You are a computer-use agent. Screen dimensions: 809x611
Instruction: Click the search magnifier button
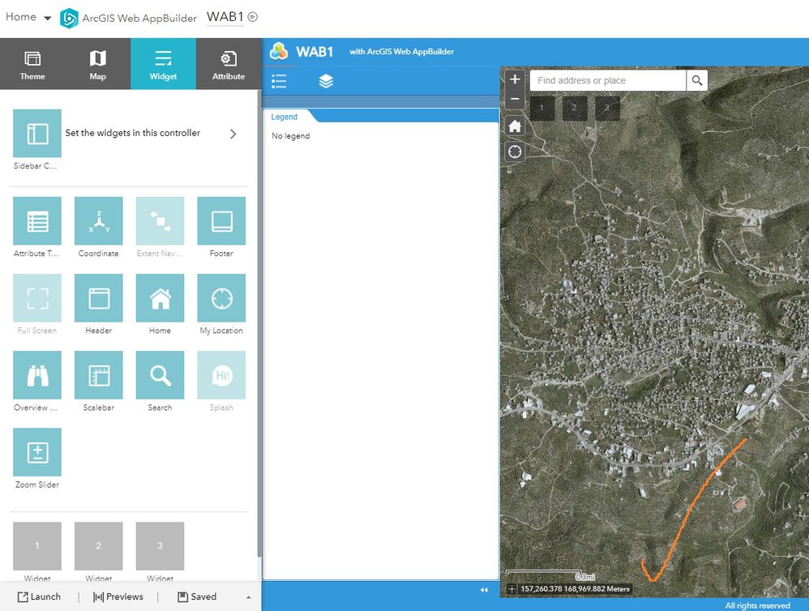pyautogui.click(x=697, y=80)
